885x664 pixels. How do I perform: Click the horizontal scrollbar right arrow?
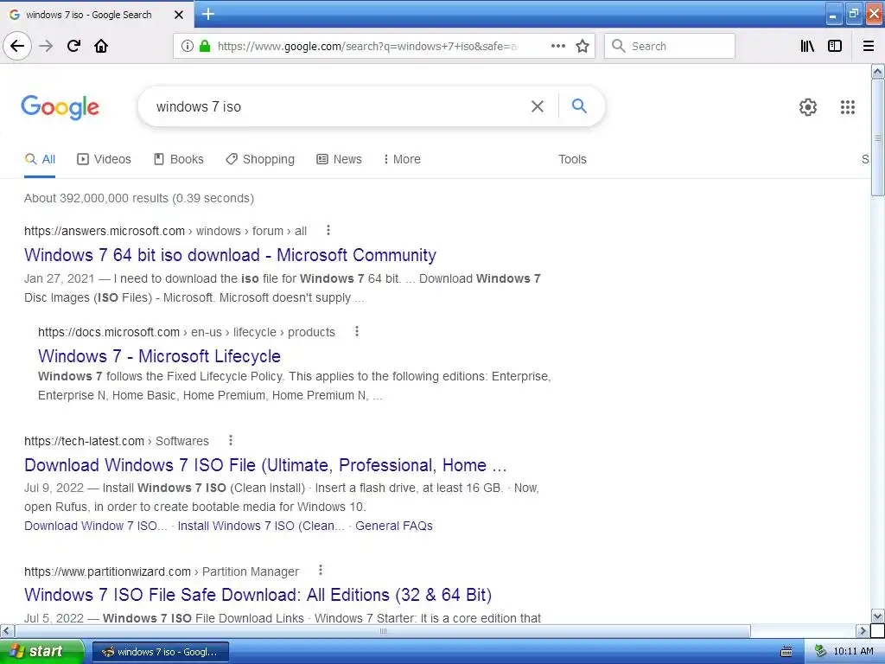click(863, 630)
